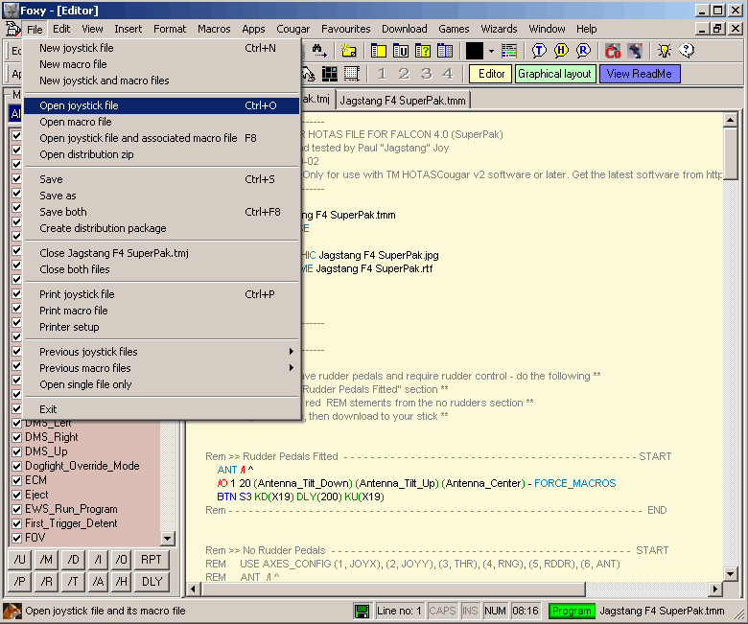The width and height of the screenshot is (748, 624).
Task: Click the green floppy disk status icon
Action: pos(362,611)
